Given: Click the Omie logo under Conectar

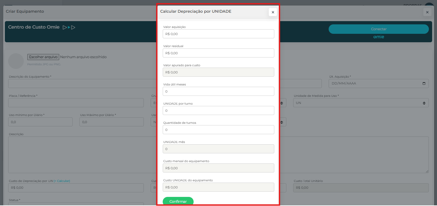Looking at the screenshot, I should [378, 37].
